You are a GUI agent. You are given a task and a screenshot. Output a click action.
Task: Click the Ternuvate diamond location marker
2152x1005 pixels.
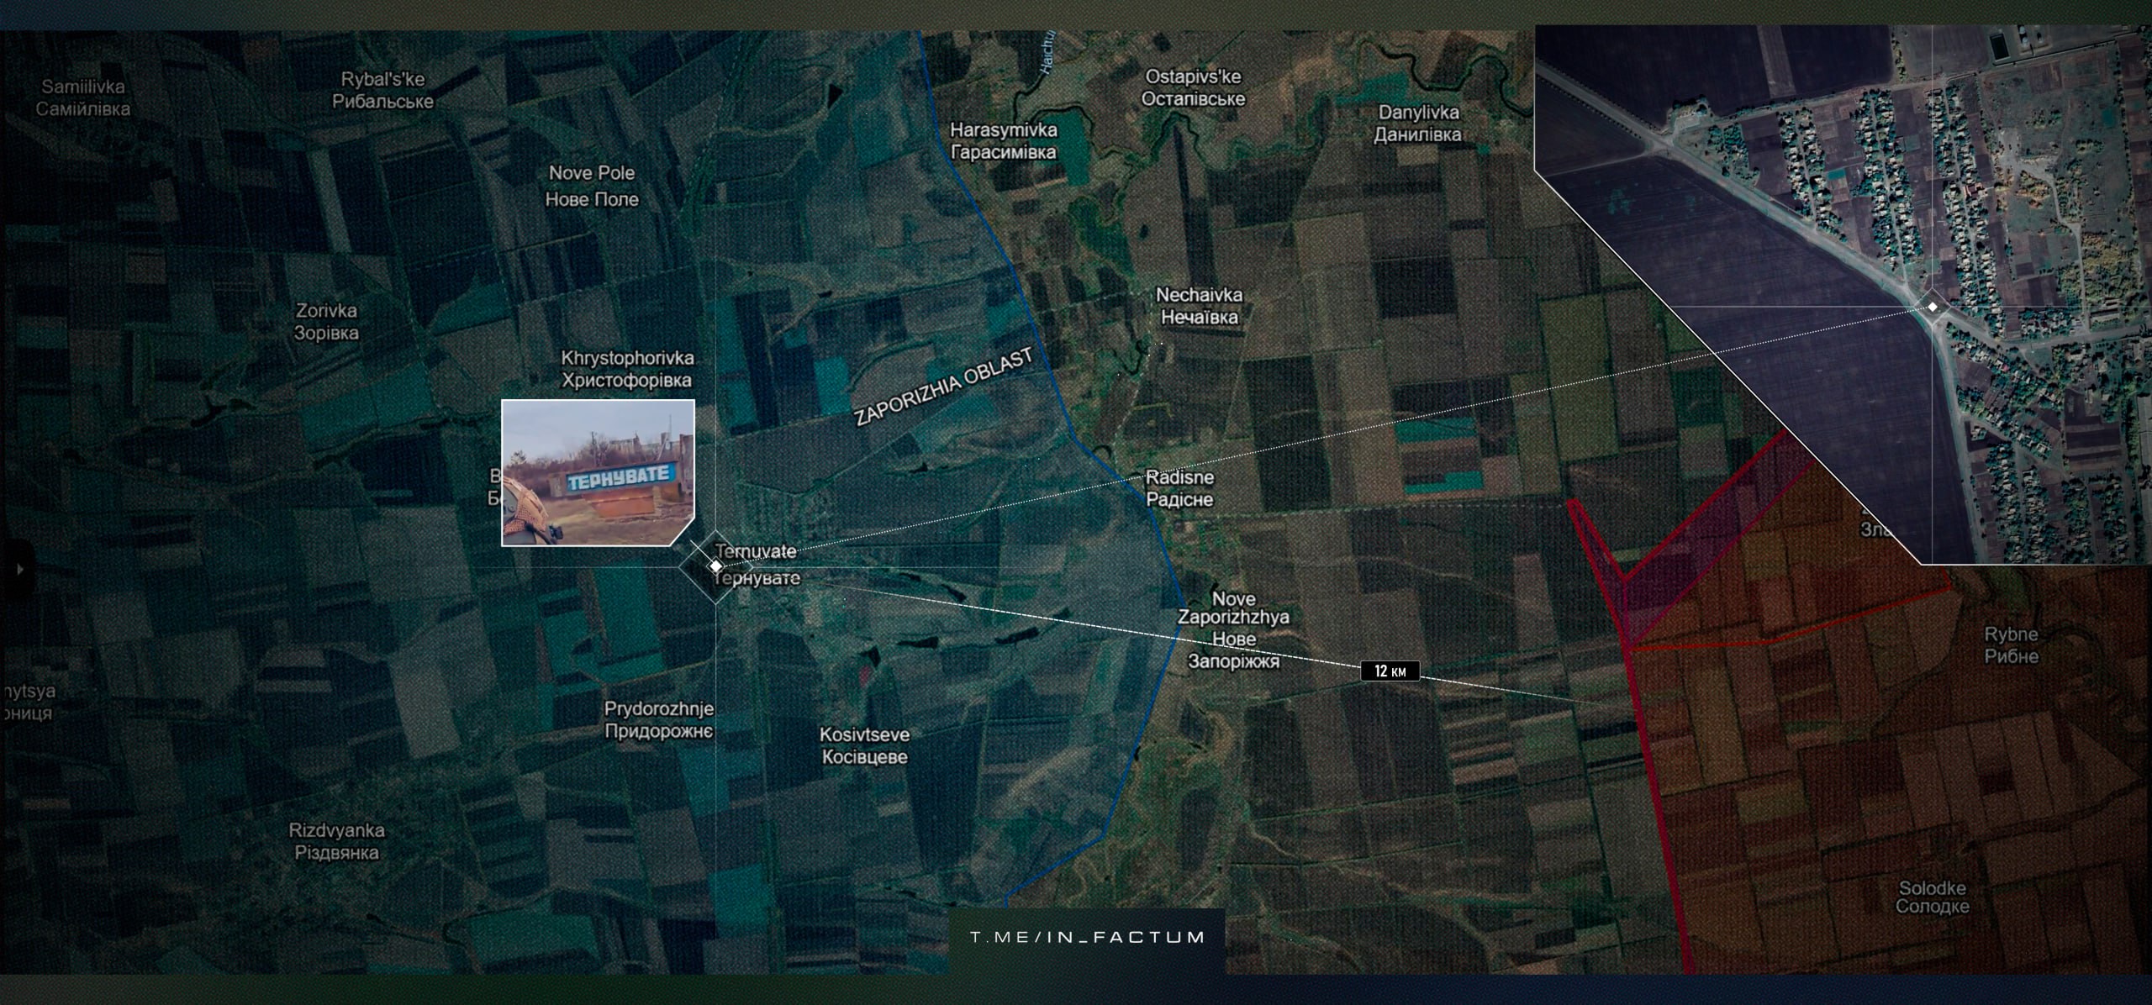[x=715, y=567]
